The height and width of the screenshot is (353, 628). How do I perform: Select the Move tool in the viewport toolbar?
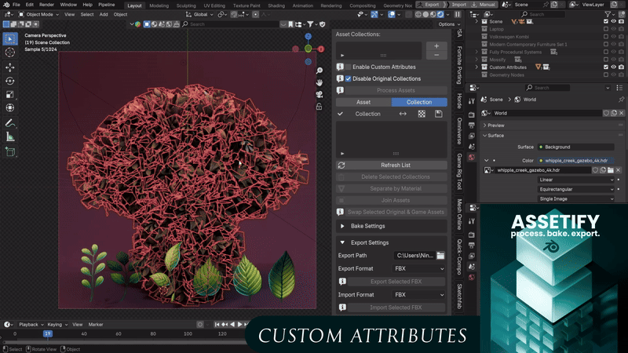coord(10,66)
